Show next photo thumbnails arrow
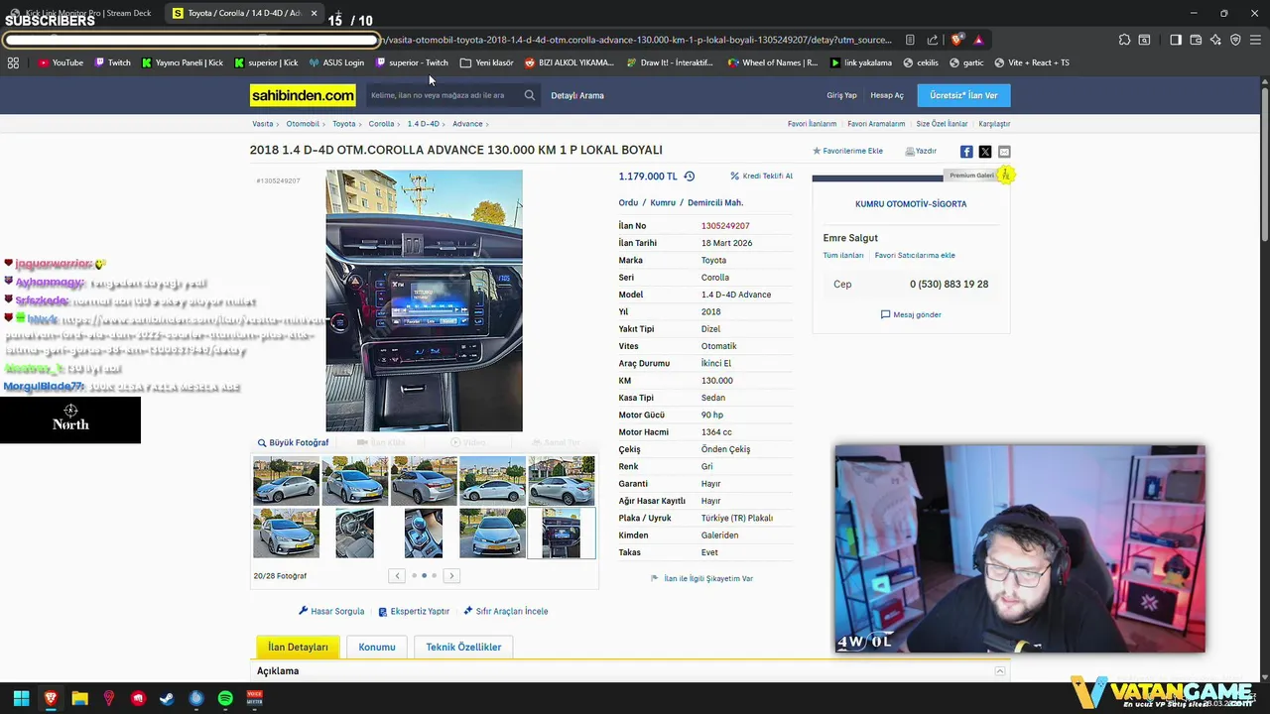1270x714 pixels. 451,575
